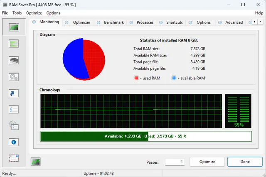Click the Available page file value 4.19 GB

pyautogui.click(x=199, y=68)
